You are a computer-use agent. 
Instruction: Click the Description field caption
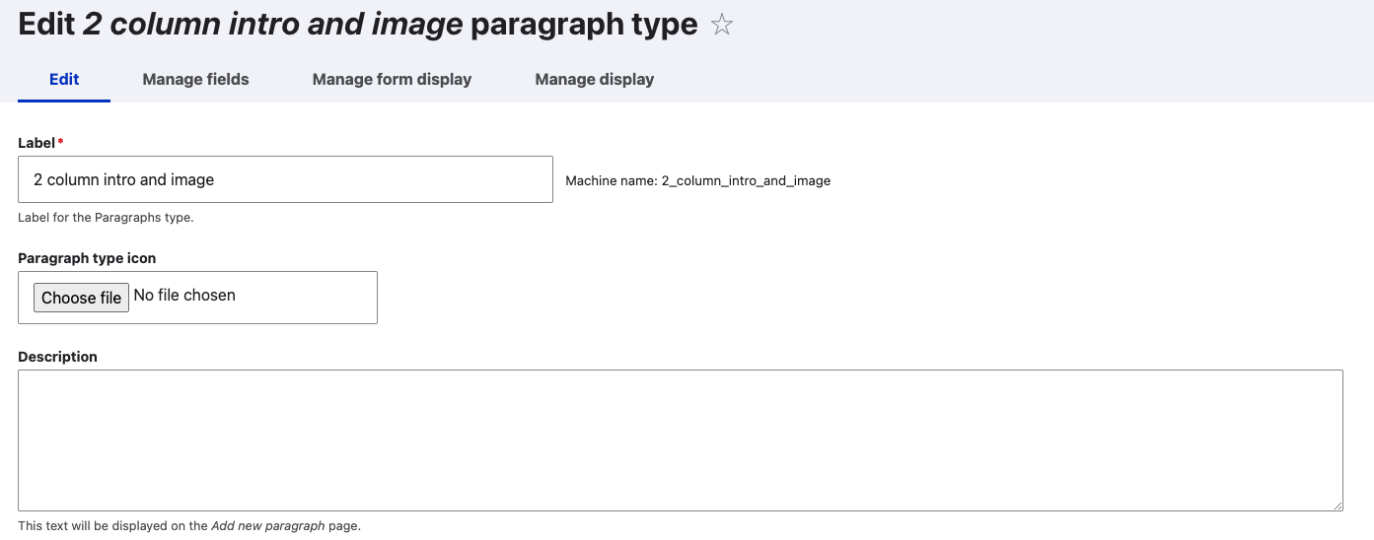57,357
